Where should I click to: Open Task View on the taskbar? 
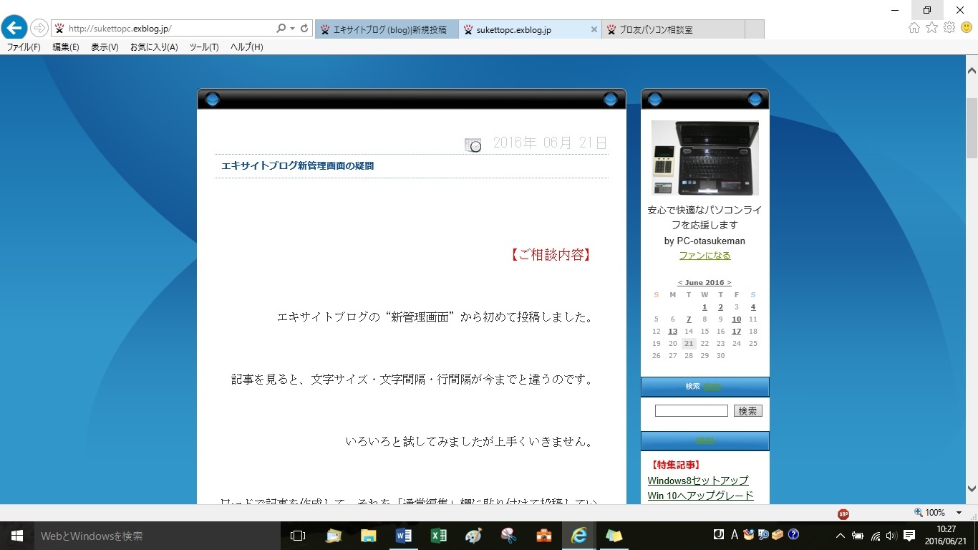click(298, 536)
